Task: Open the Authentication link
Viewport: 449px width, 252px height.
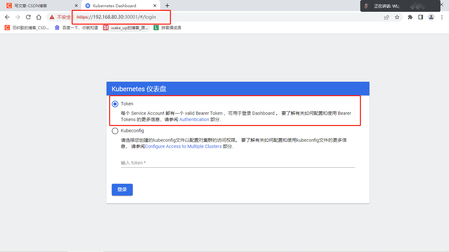Action: coord(194,119)
